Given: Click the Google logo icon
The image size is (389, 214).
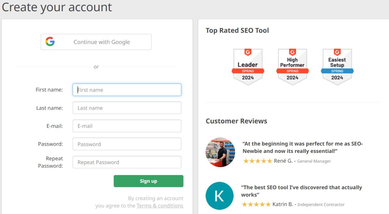Looking at the screenshot, I should click(50, 42).
